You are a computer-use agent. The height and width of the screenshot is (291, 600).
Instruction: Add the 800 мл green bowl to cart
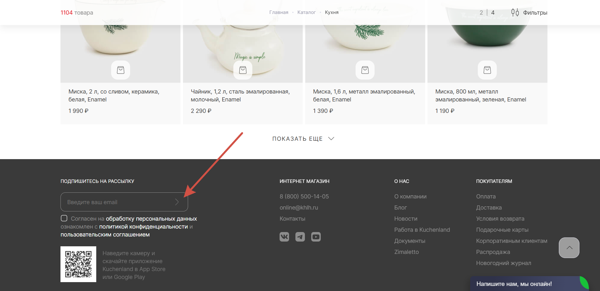click(487, 70)
